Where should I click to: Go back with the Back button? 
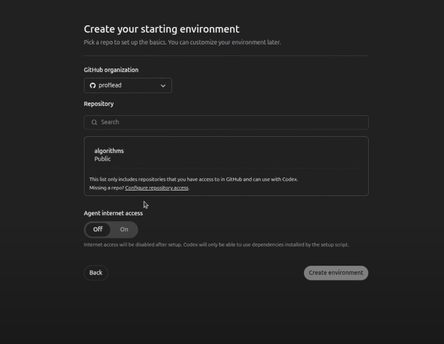click(96, 272)
